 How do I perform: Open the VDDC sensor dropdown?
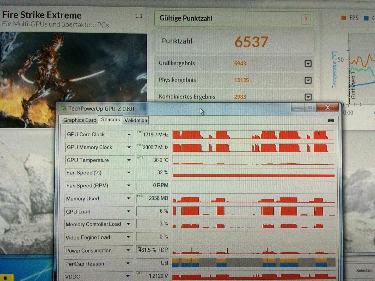pos(128,276)
